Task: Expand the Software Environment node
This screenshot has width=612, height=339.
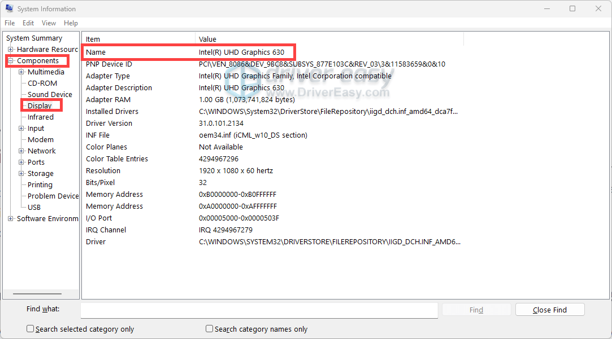Action: coord(11,219)
